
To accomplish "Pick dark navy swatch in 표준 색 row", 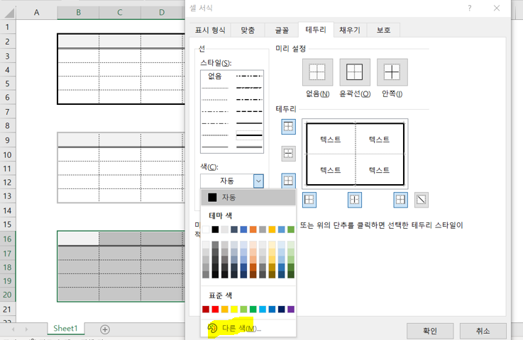I will [x=282, y=310].
